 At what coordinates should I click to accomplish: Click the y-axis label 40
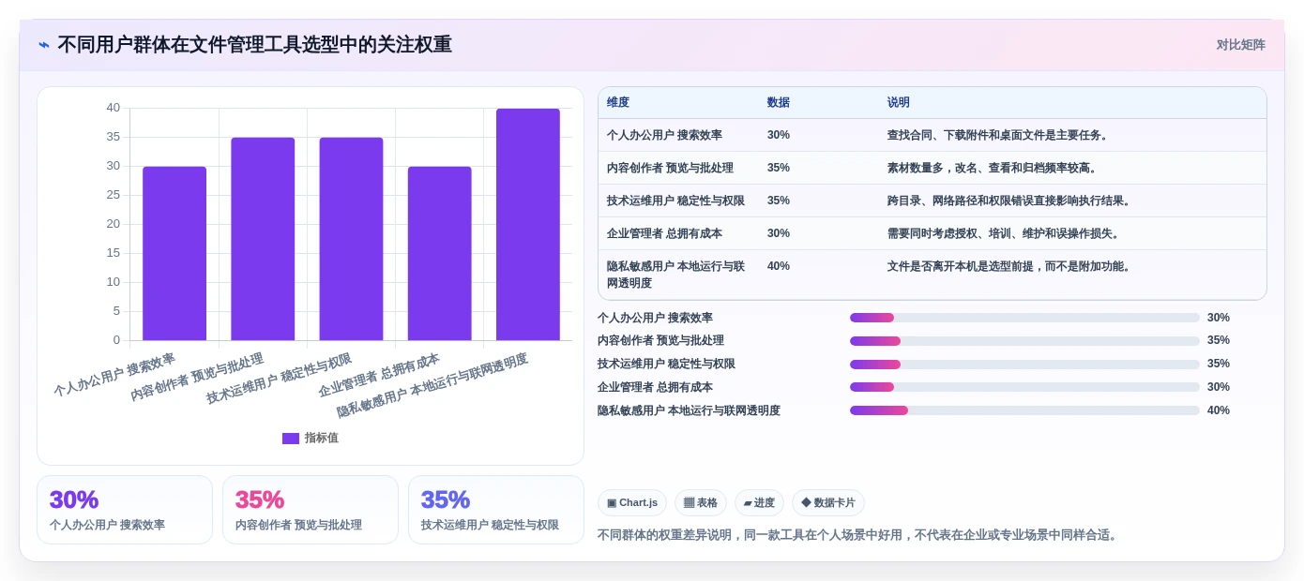tap(114, 108)
